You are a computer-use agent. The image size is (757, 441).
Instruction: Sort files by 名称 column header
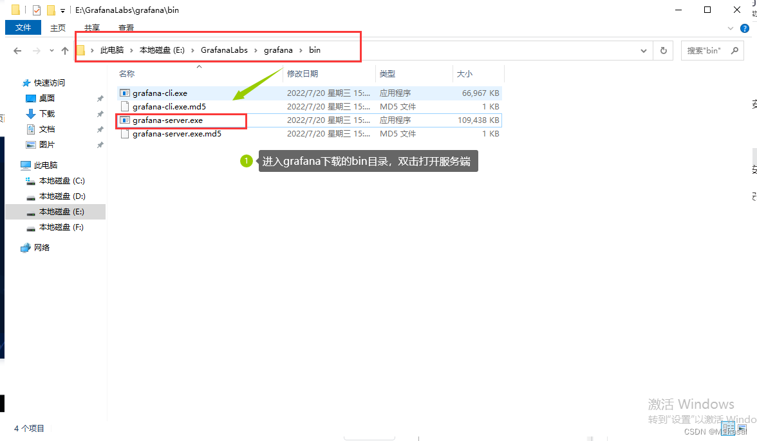coord(126,74)
